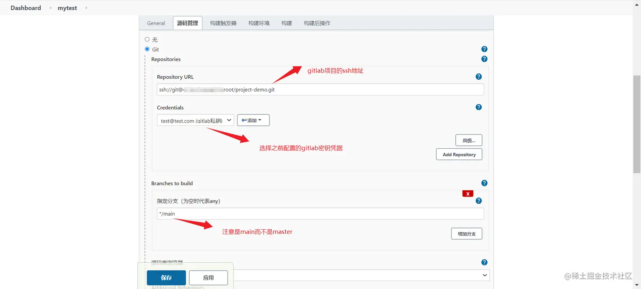641x289 pixels.
Task: Show help for 源码库浏览器 section
Action: pyautogui.click(x=484, y=262)
